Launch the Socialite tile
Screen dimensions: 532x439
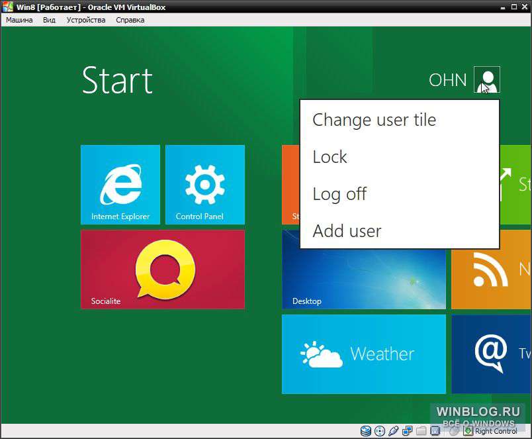click(163, 269)
